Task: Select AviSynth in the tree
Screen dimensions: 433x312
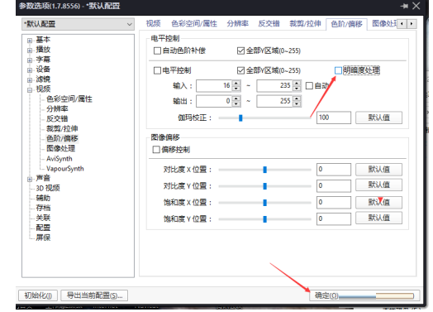Action: (x=59, y=159)
